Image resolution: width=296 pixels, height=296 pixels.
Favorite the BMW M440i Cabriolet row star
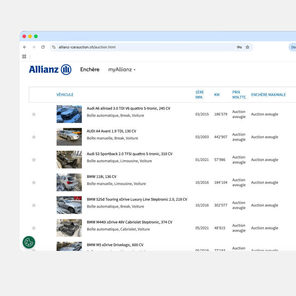coord(34,228)
